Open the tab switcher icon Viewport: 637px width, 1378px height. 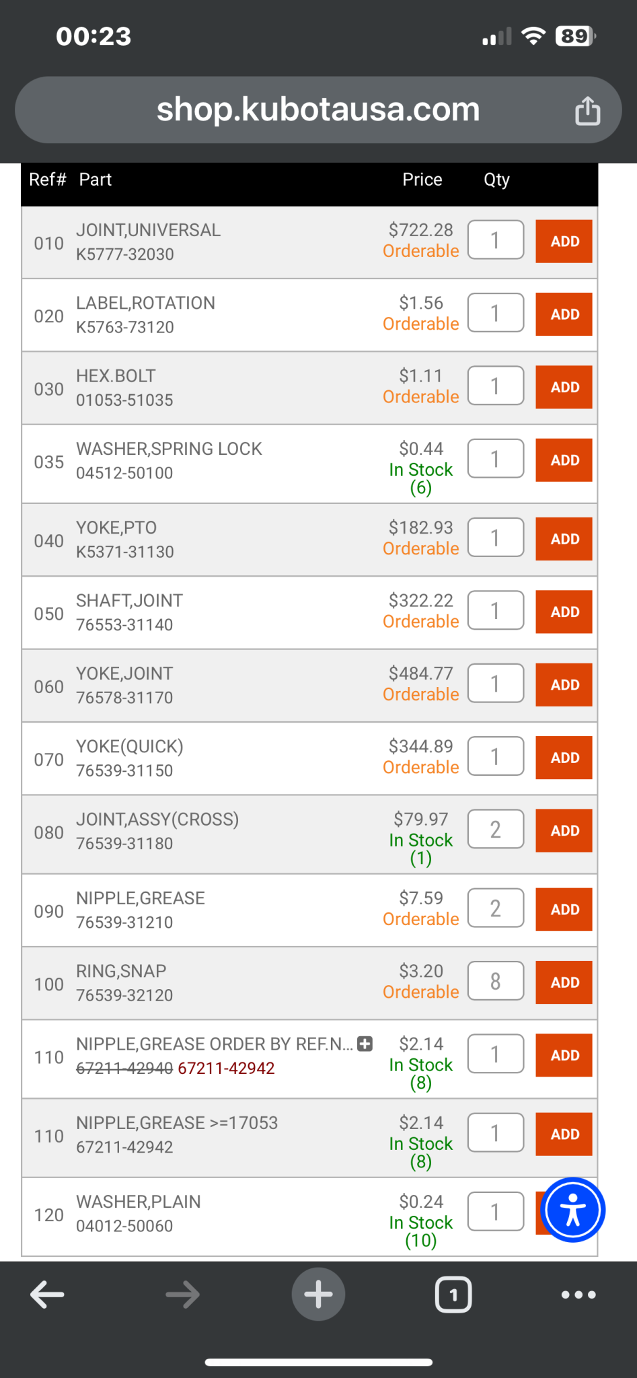point(453,1294)
